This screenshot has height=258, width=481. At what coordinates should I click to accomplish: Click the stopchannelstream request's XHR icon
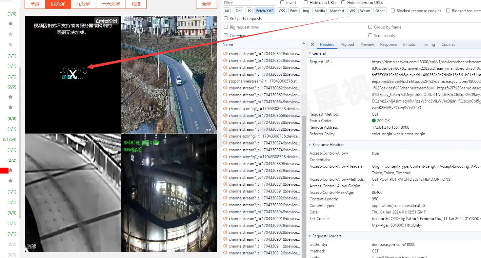[225, 81]
